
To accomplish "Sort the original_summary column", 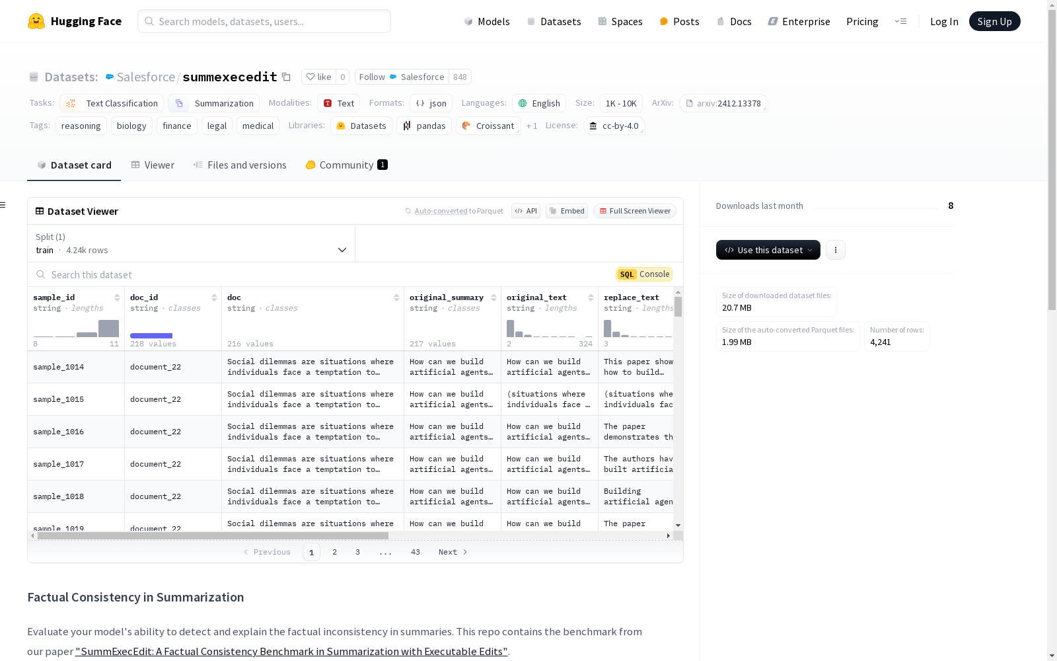I will click(493, 297).
